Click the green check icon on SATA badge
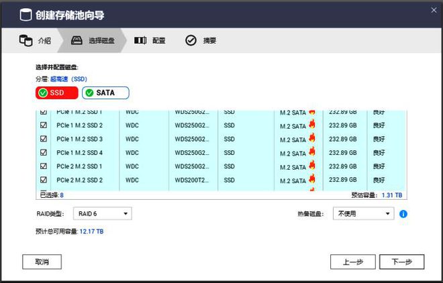Image resolution: width=443 pixels, height=283 pixels. (89, 93)
